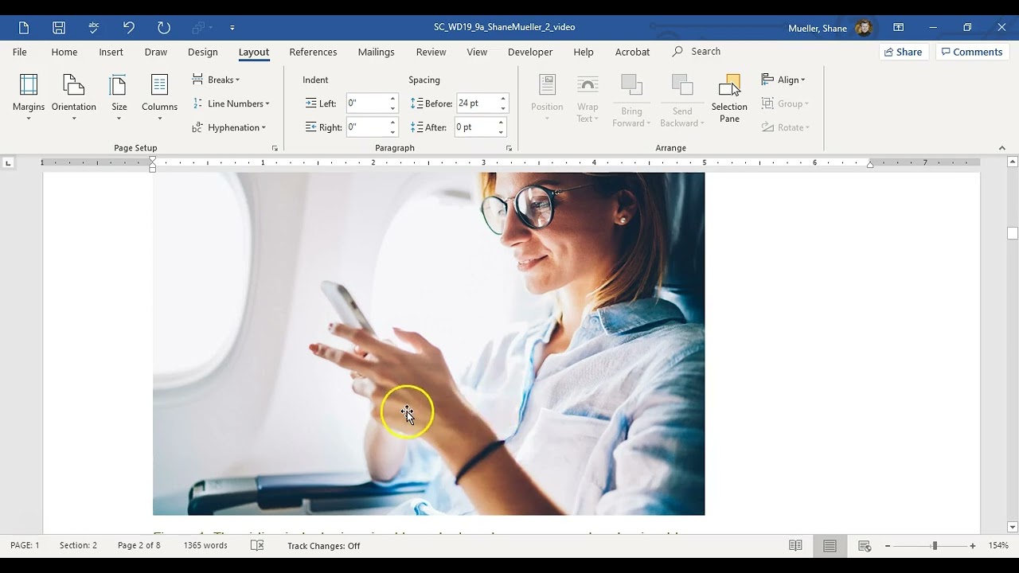Switch to the Mailings tab
The width and height of the screenshot is (1019, 573).
pos(376,52)
